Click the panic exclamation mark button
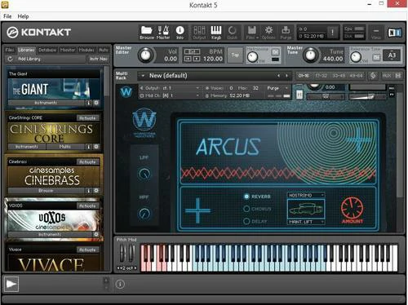 point(332,33)
